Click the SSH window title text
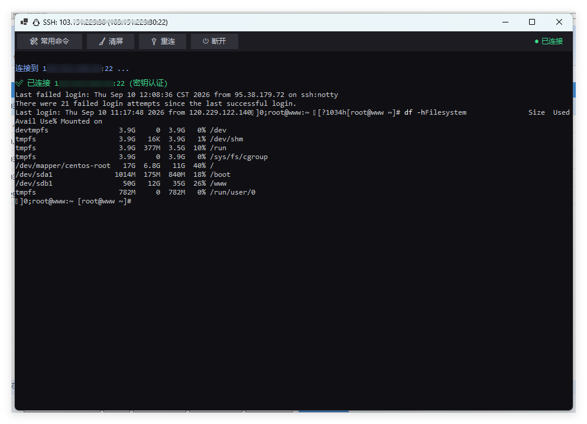This screenshot has height=424, width=587. (x=105, y=22)
